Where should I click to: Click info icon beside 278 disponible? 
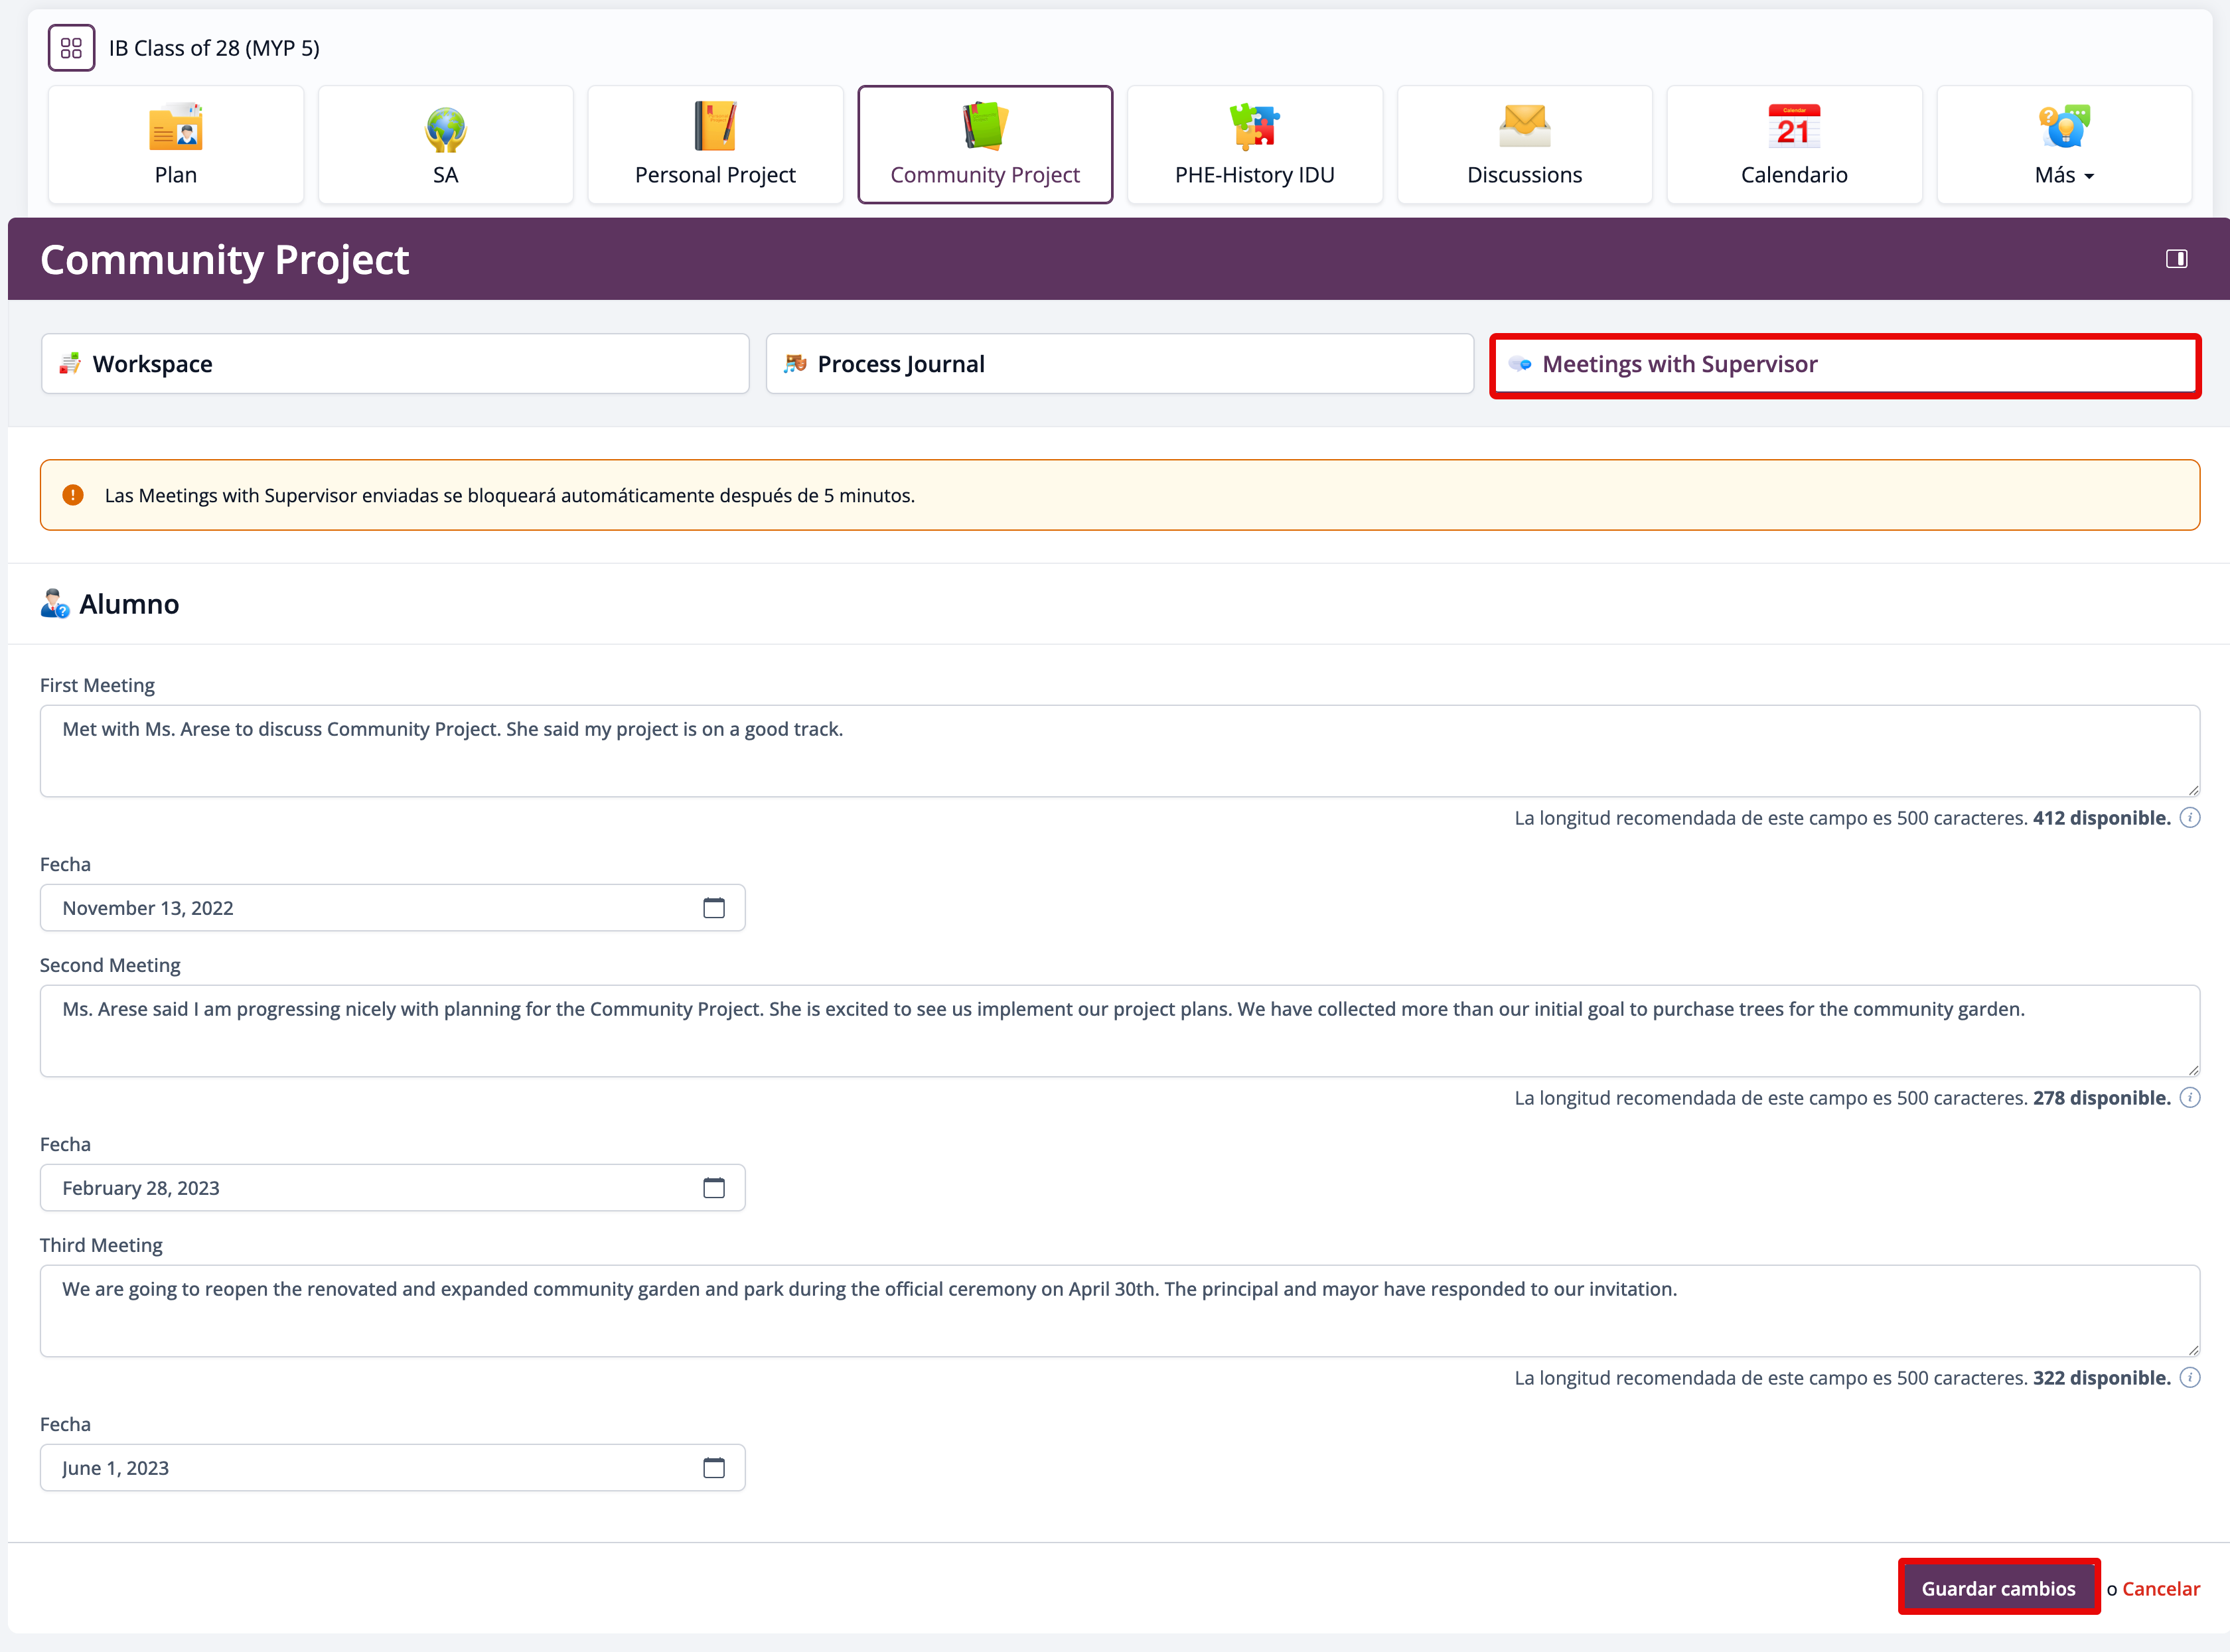point(2190,1098)
